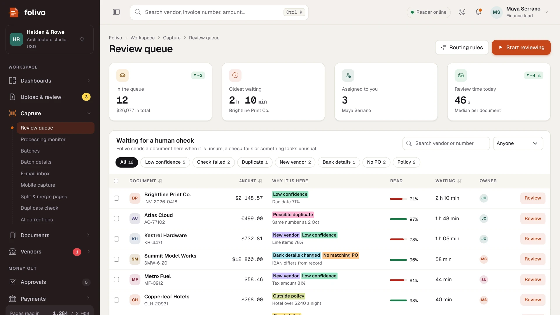
Task: Sort by the Document column arrows
Action: click(160, 181)
